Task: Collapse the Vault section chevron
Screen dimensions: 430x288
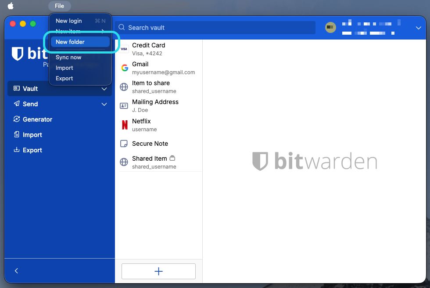Action: [x=104, y=88]
